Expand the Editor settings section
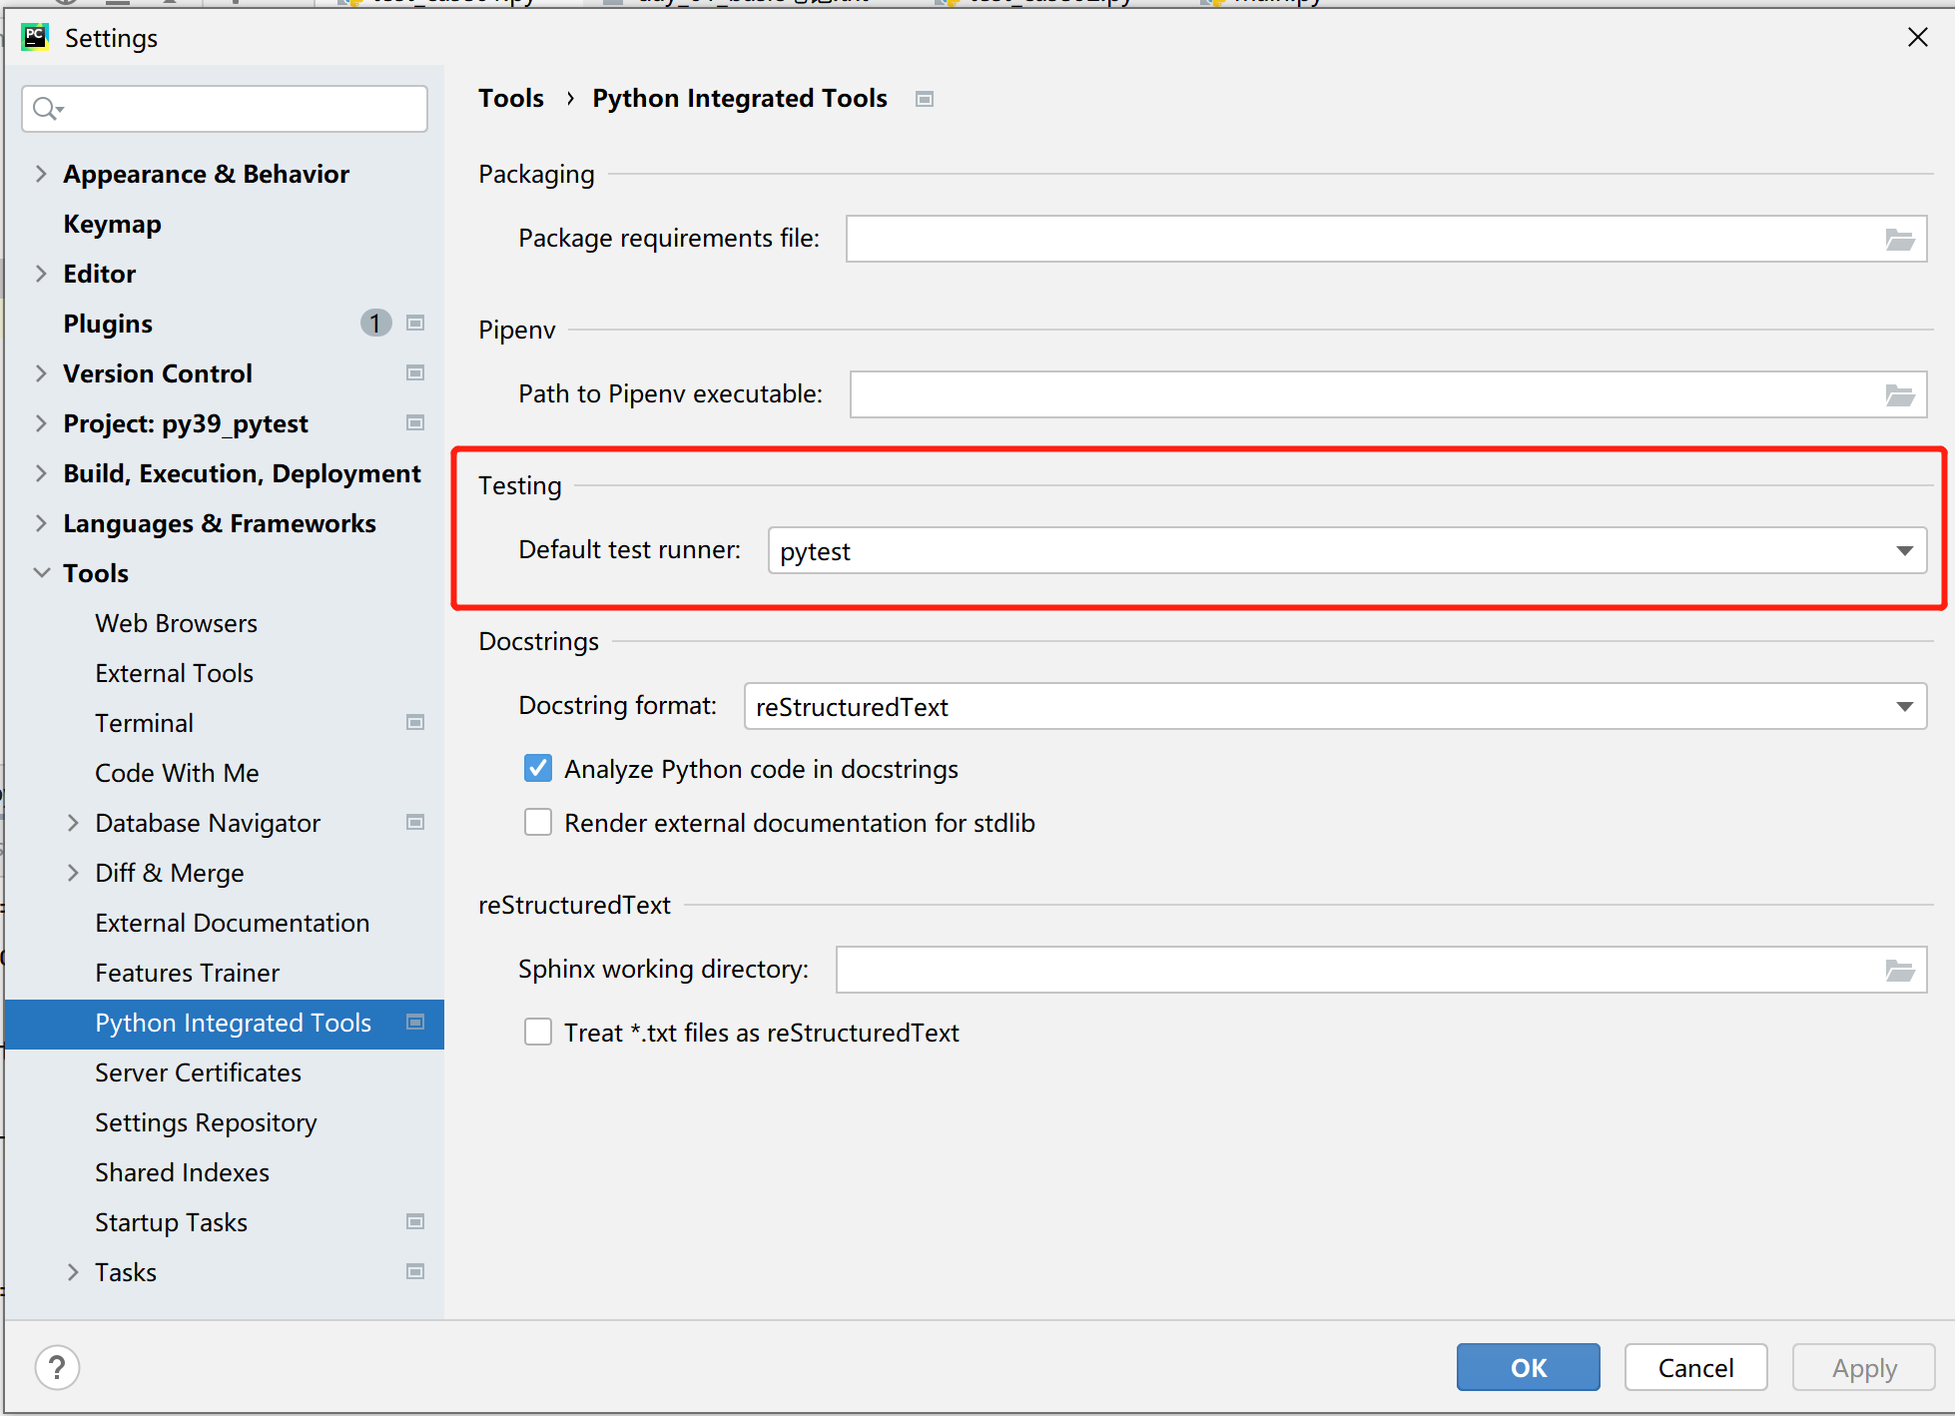Viewport: 1955px width, 1416px height. click(41, 274)
